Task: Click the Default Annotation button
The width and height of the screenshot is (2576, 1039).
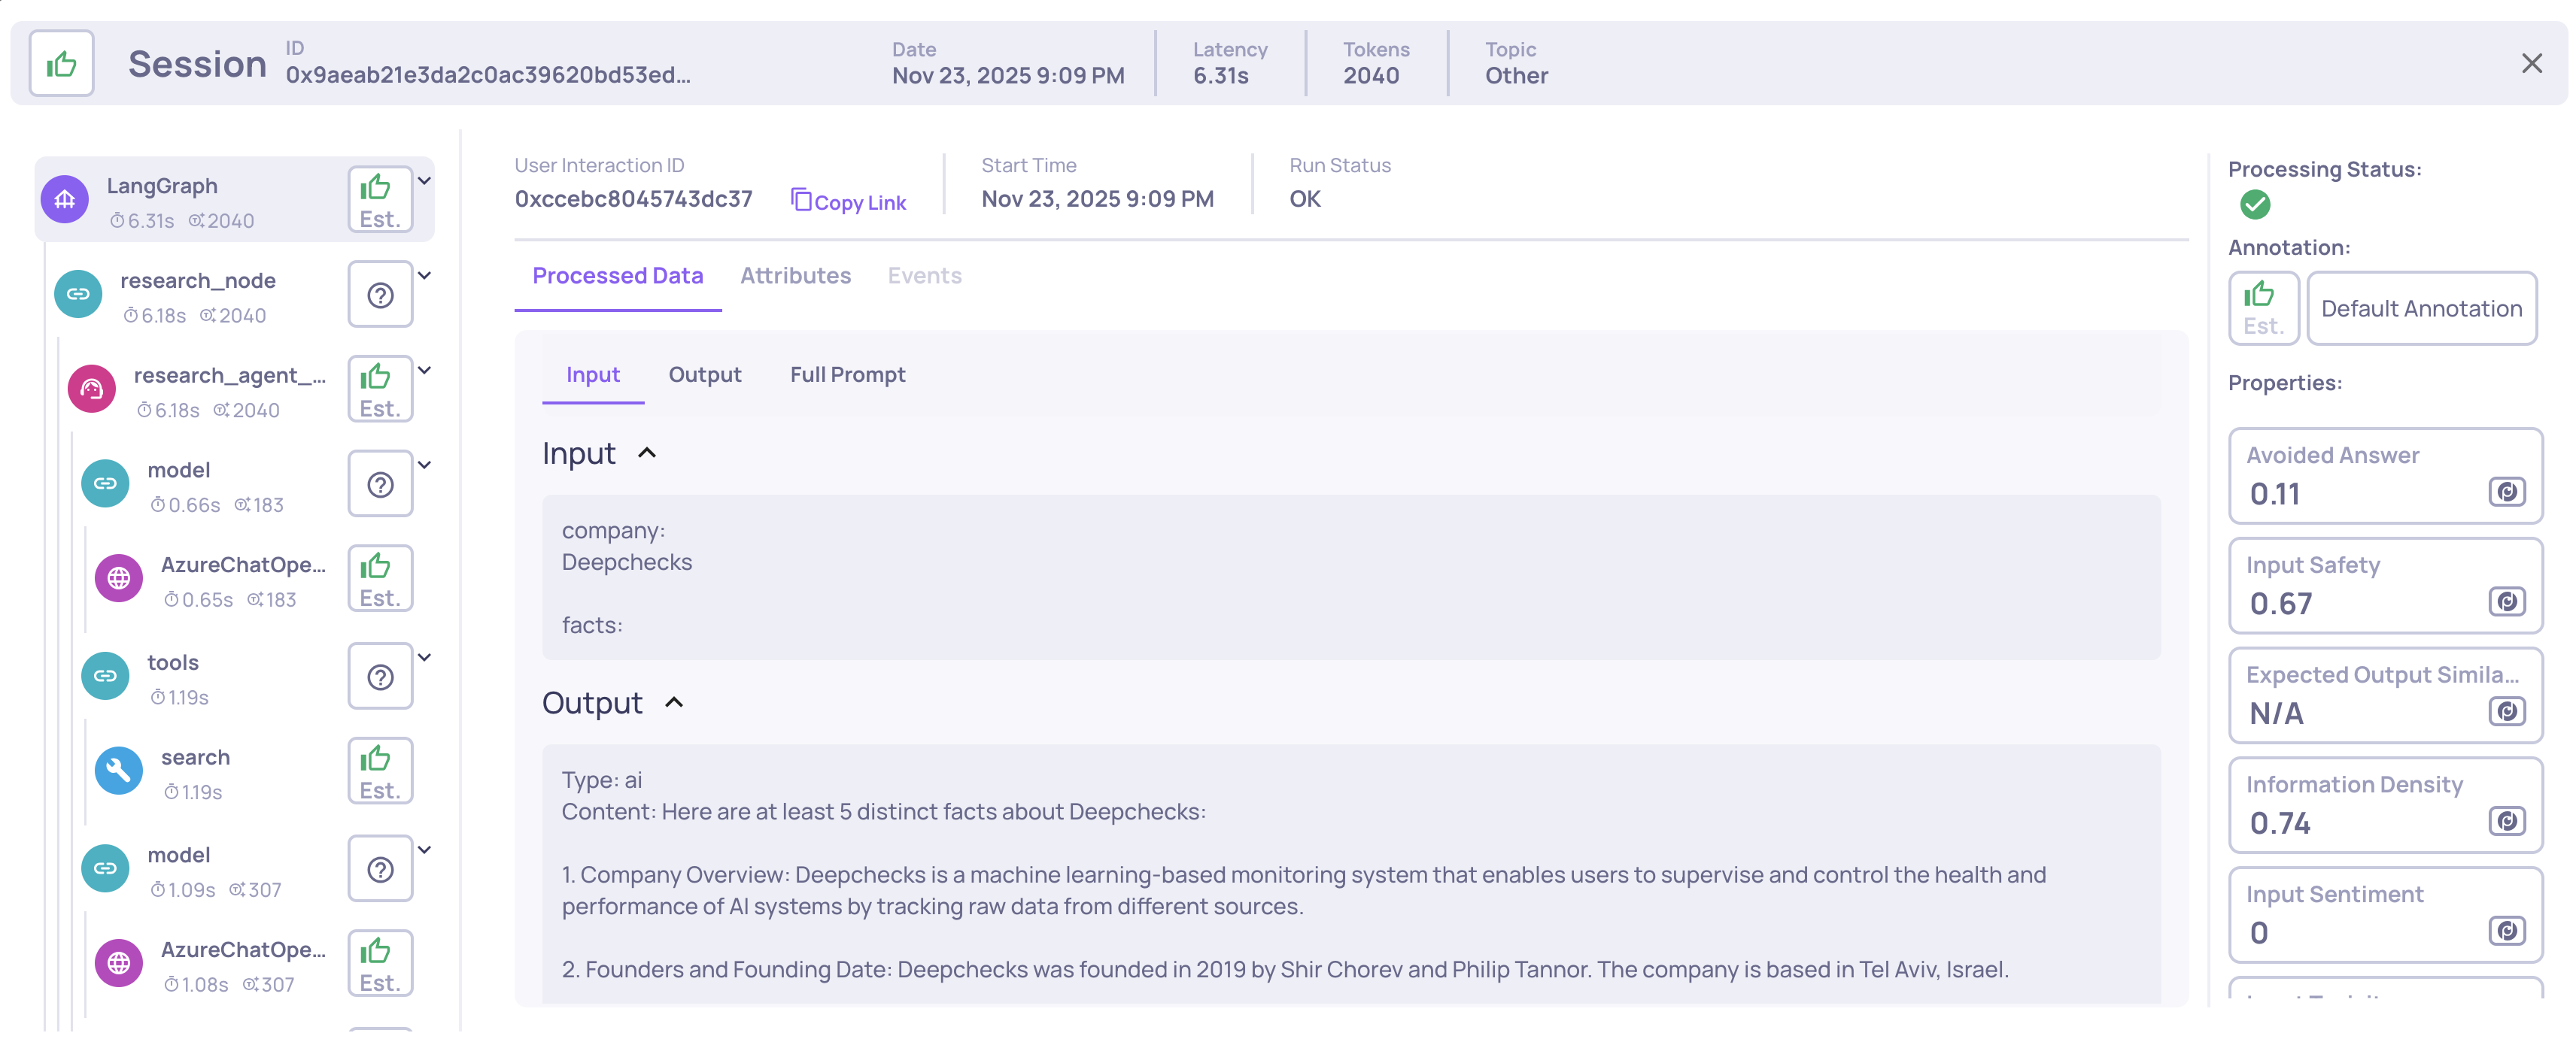Action: coord(2421,309)
